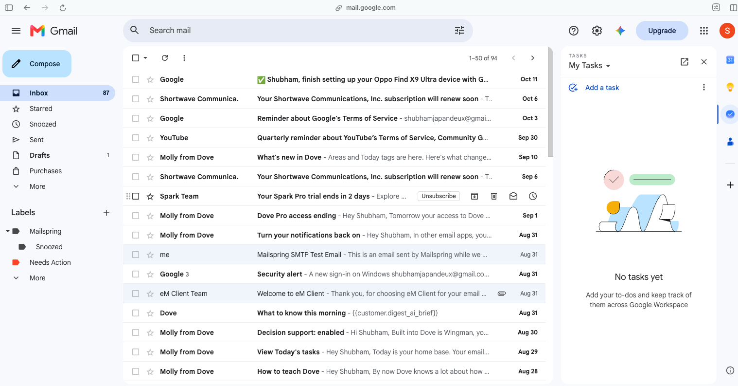
Task: Star the Mailspring SMTP Test Email
Action: 150,255
